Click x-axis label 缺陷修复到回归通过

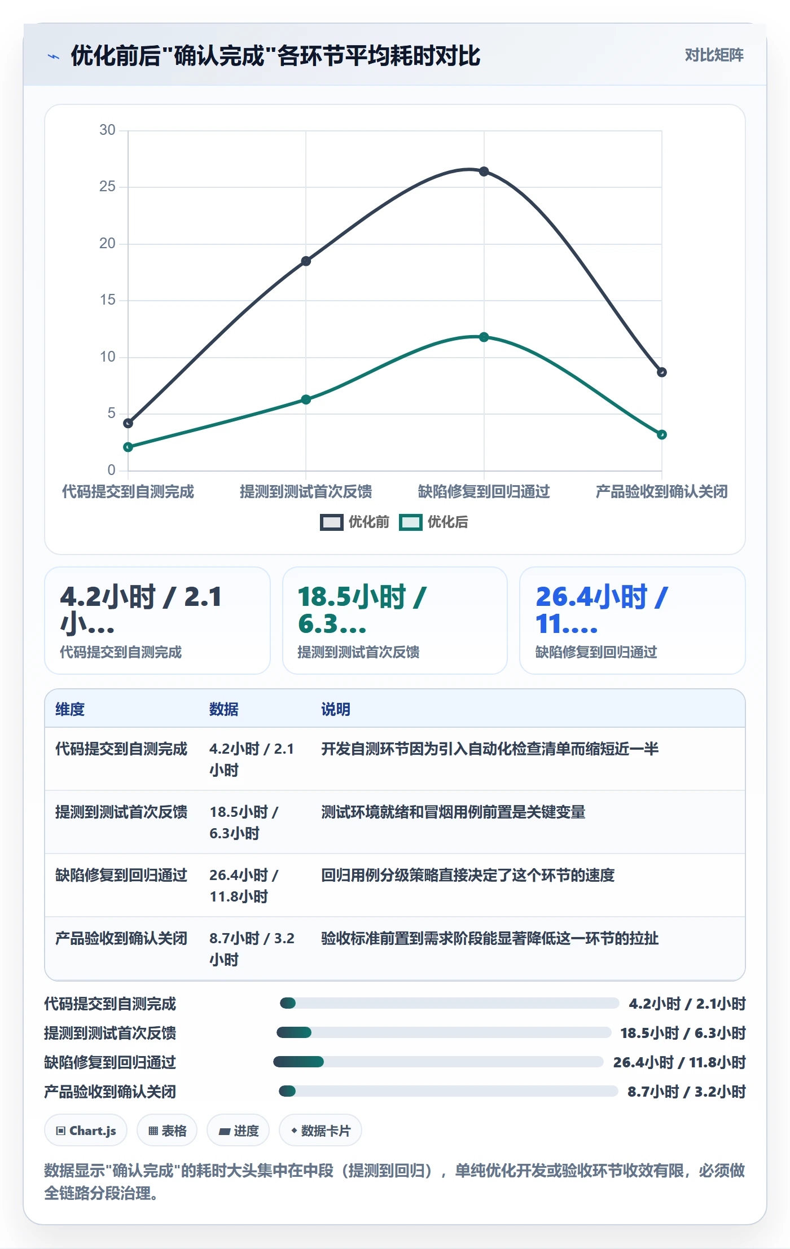click(x=484, y=491)
